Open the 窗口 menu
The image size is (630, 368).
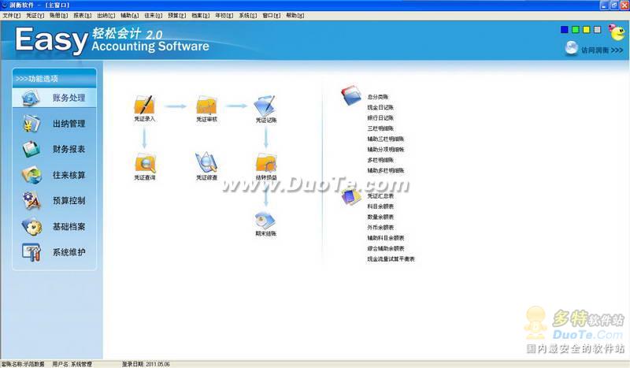pyautogui.click(x=272, y=15)
